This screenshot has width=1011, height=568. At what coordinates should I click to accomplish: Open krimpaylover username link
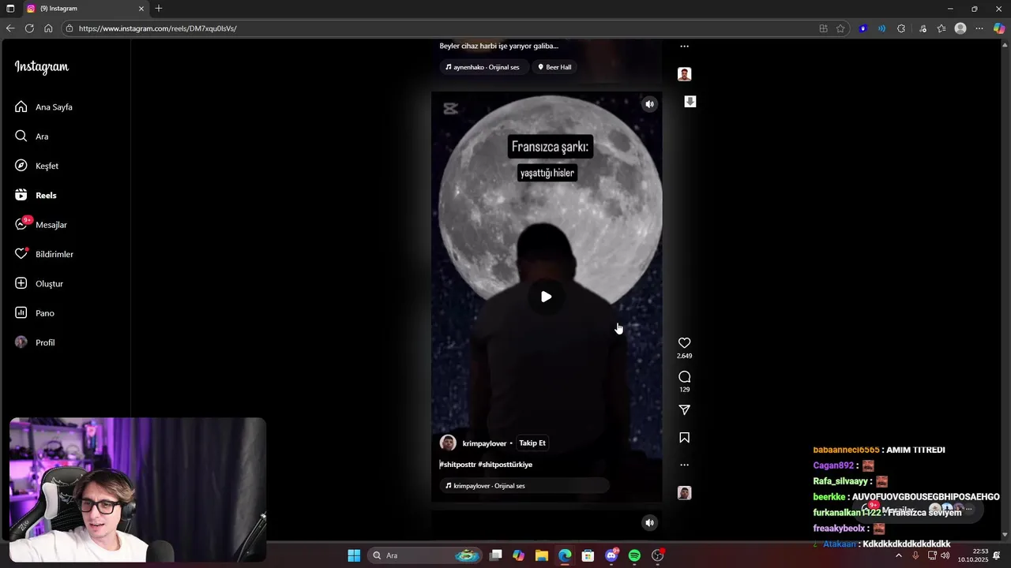click(x=484, y=443)
